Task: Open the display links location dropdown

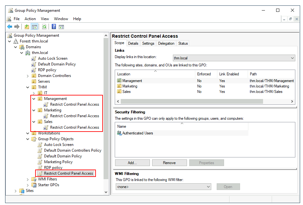Action: tap(234, 58)
